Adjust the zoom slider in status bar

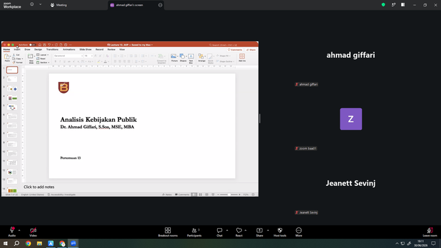point(229,194)
